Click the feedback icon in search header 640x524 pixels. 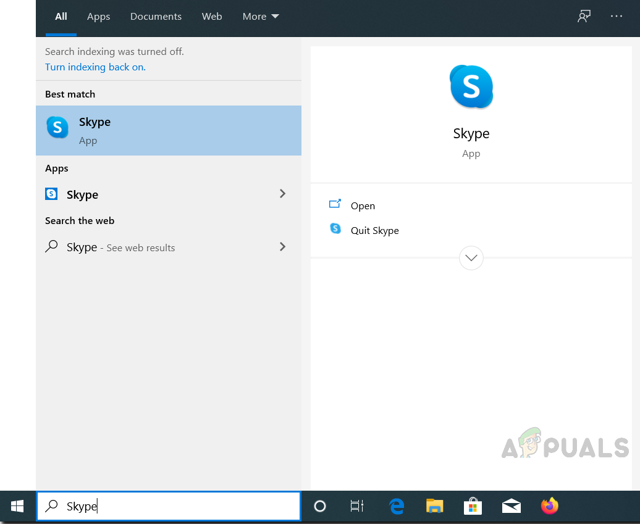(x=584, y=17)
